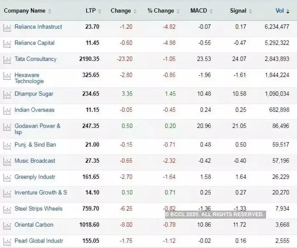297x248 pixels.
Task: Sort by % Change column arrows
Action: pos(178,11)
